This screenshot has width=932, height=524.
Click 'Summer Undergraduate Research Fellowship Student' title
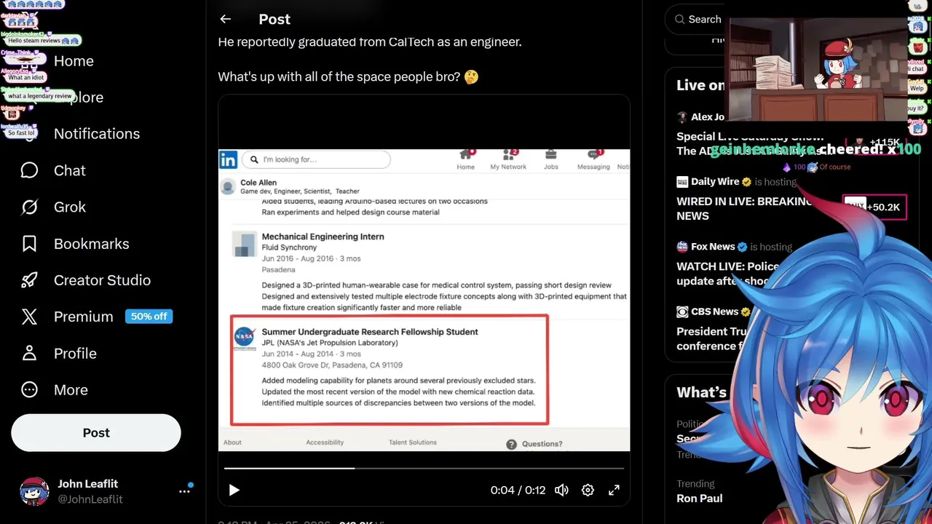click(370, 332)
